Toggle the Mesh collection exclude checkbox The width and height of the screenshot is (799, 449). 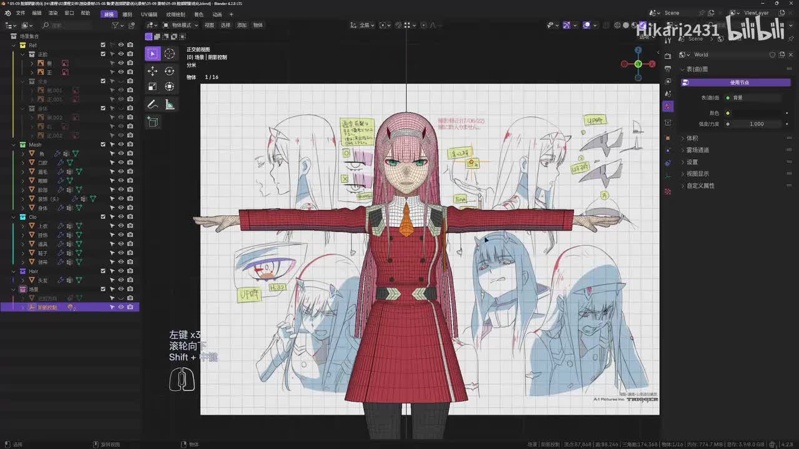(x=103, y=145)
